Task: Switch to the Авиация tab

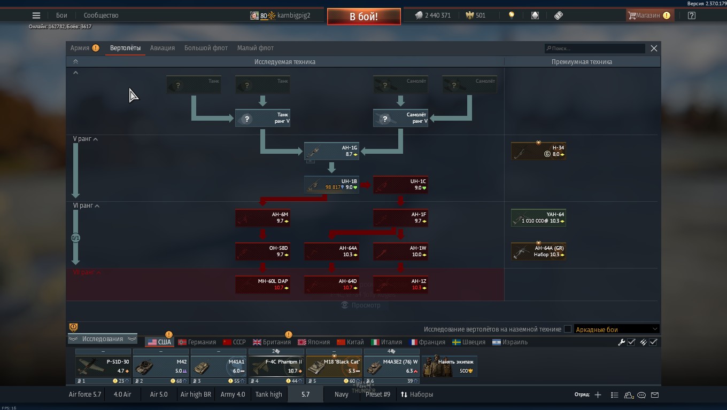Action: (x=163, y=48)
